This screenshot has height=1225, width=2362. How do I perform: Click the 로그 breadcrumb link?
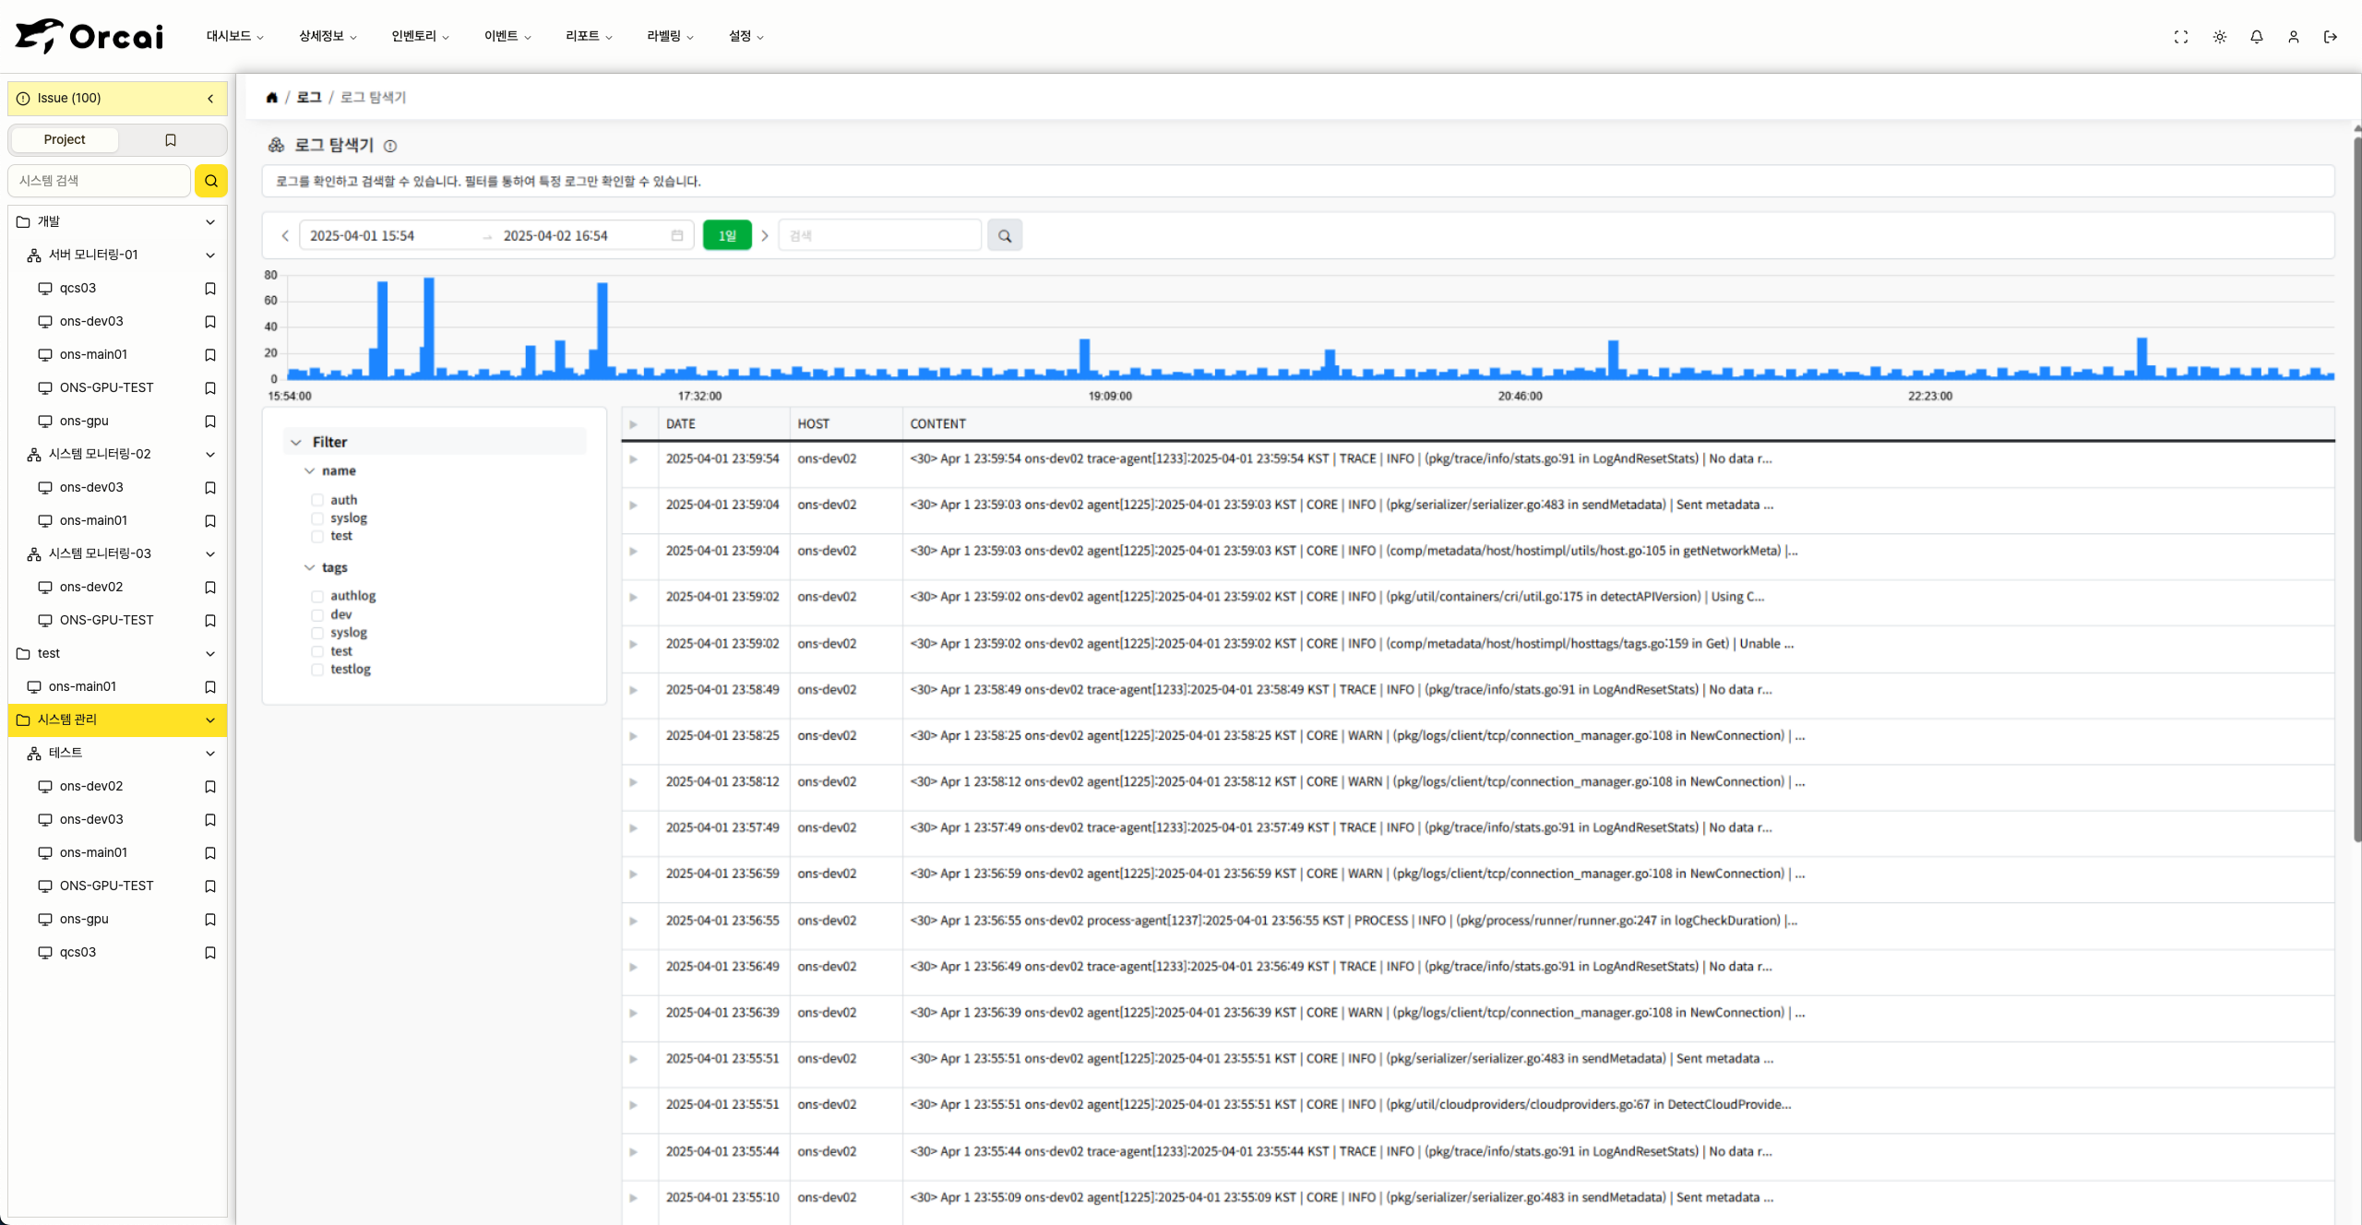click(x=309, y=98)
